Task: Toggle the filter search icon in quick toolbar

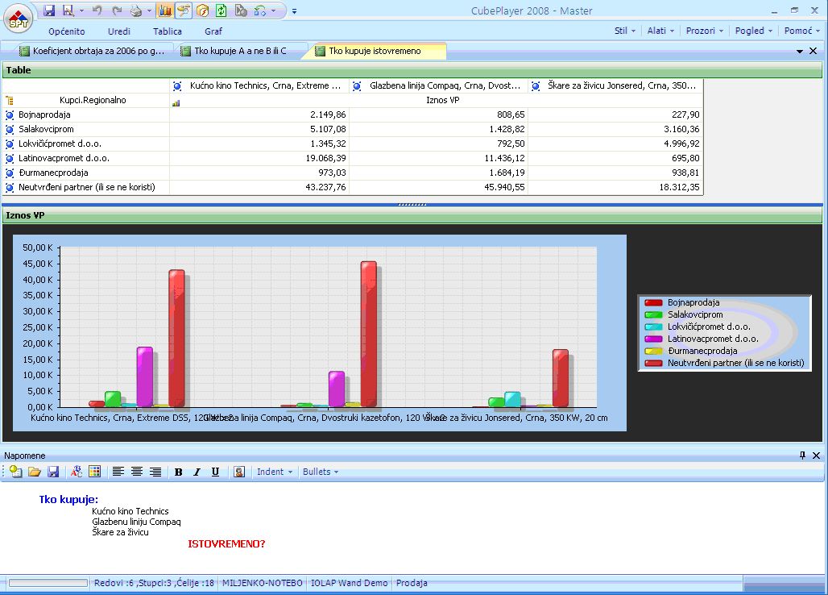Action: [183, 10]
